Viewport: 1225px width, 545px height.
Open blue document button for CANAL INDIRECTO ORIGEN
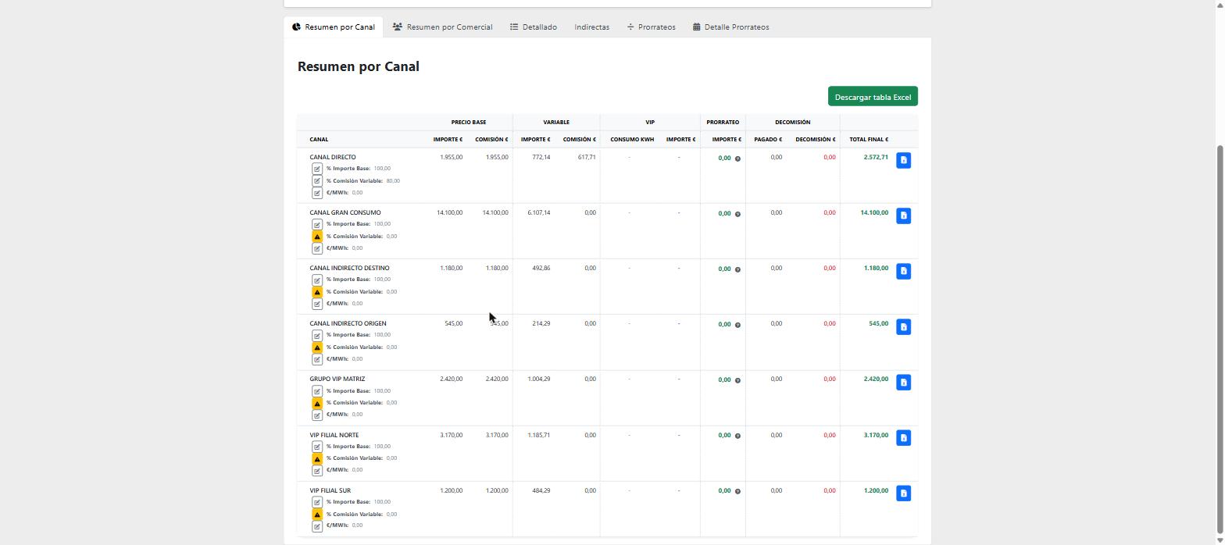tap(903, 326)
